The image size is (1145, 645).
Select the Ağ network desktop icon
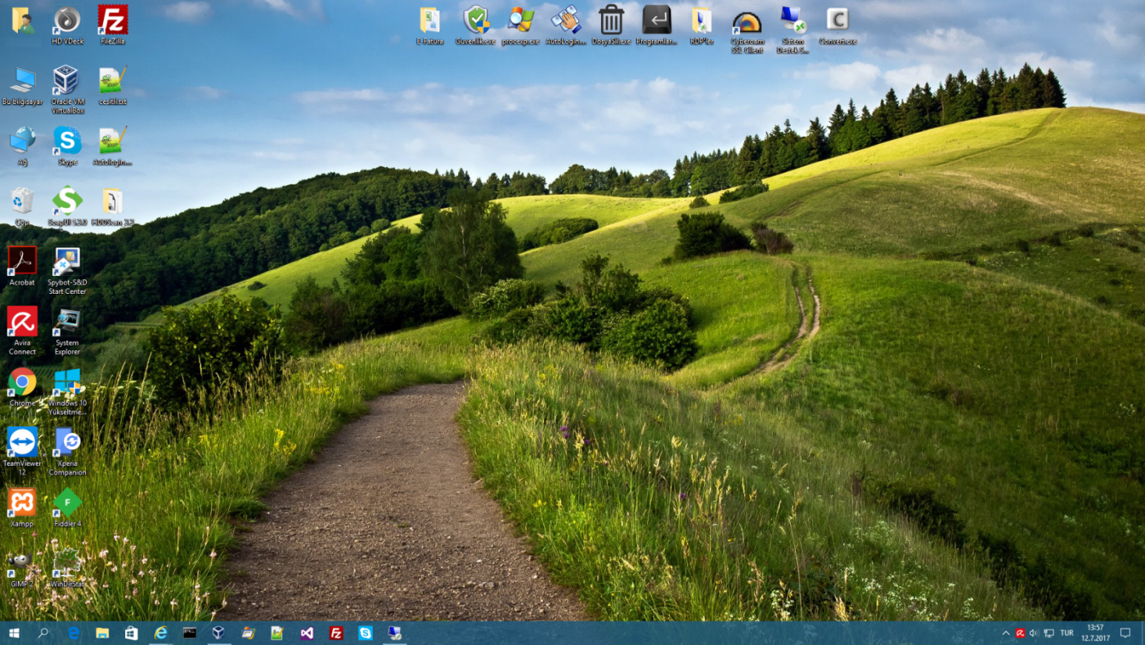tap(22, 146)
